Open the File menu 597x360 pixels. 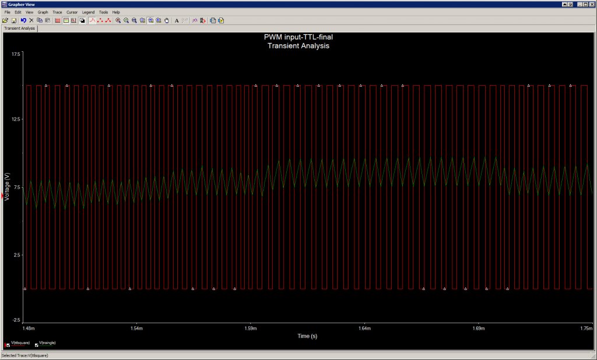(7, 12)
